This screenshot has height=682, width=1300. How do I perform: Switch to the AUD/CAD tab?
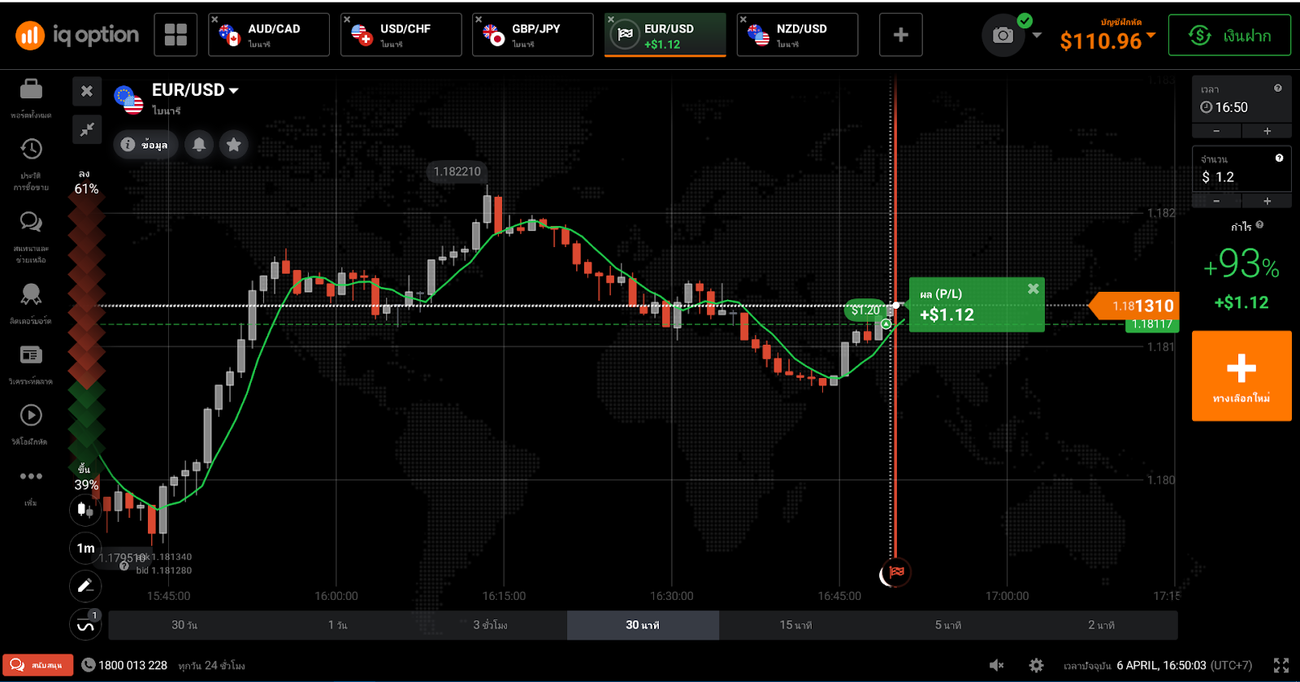point(269,35)
